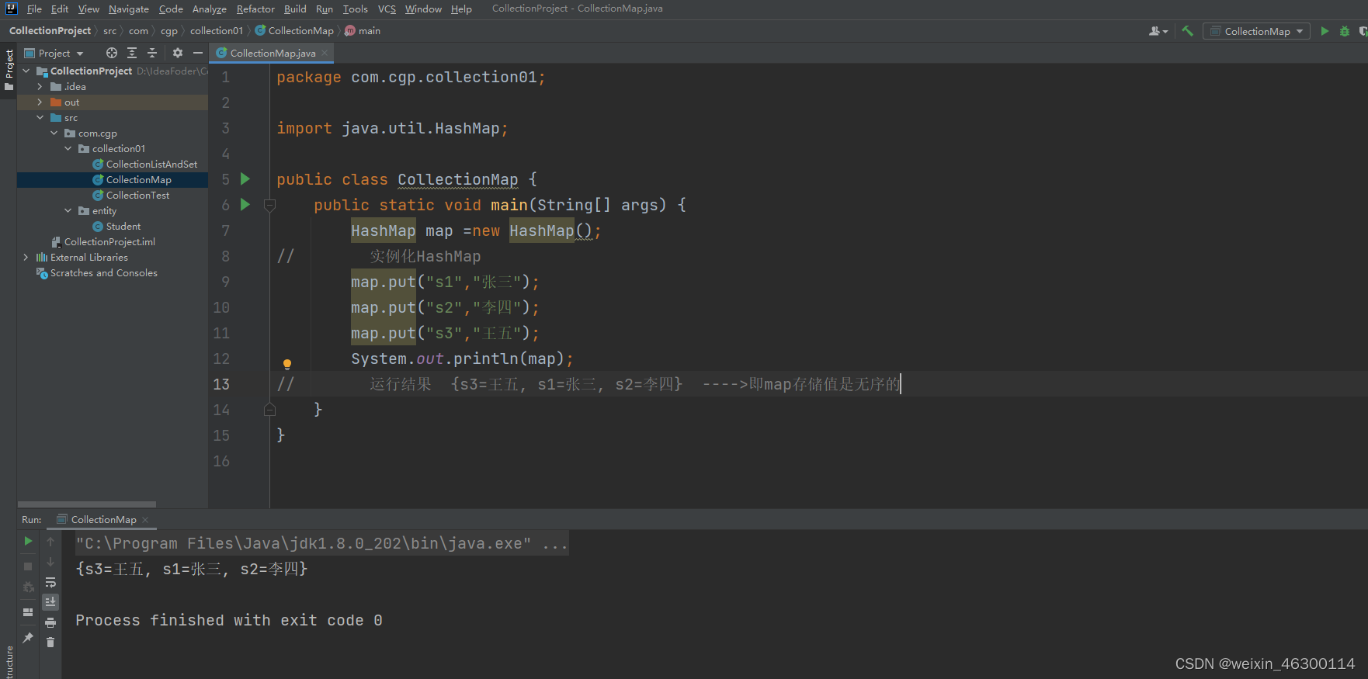
Task: Click the Select Opened File target icon
Action: click(x=112, y=53)
